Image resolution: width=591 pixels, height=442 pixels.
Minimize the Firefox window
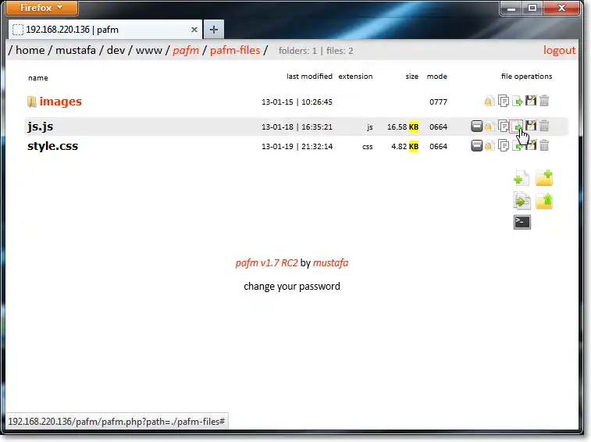[511, 9]
